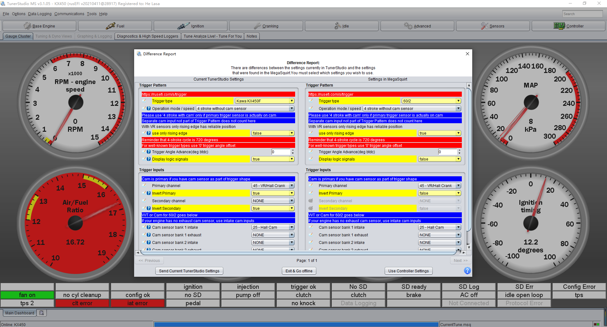The width and height of the screenshot is (607, 327).
Task: Switch to Gauge Cluster tab
Action: coord(18,36)
